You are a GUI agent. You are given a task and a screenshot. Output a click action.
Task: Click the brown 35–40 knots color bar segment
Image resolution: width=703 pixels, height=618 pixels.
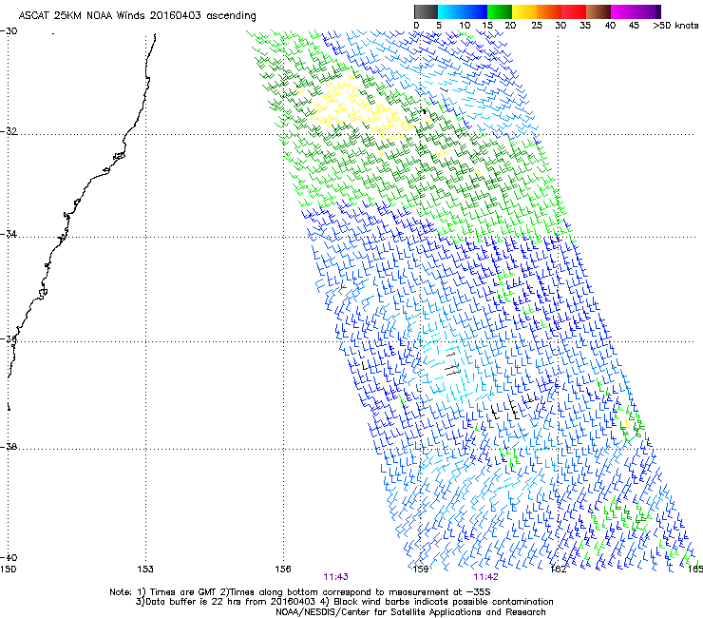click(598, 11)
